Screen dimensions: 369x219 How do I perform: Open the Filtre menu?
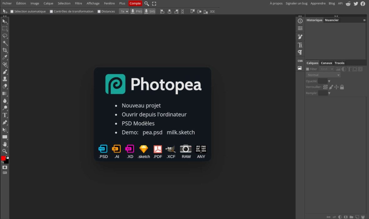point(78,3)
